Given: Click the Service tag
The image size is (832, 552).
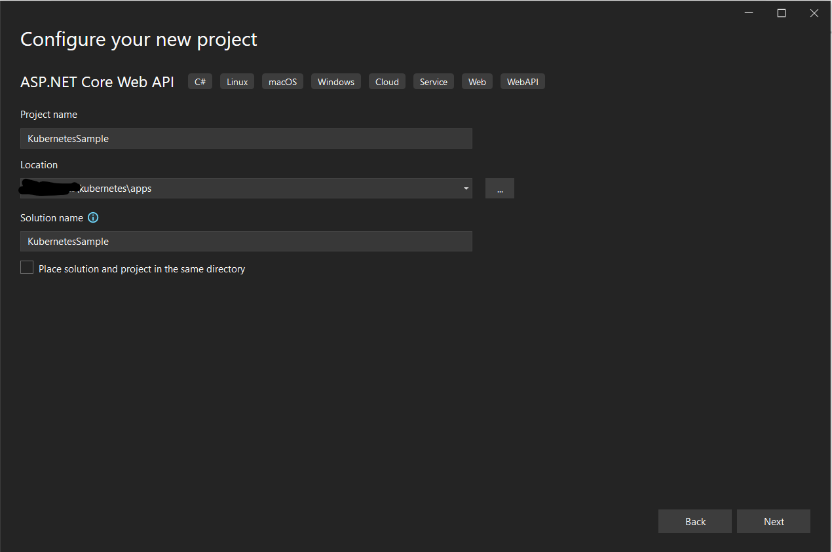Looking at the screenshot, I should click(x=434, y=82).
